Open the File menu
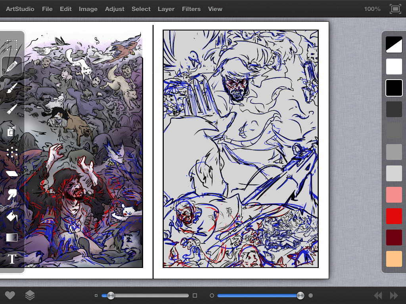Viewport: 406px width, 304px height. [x=47, y=9]
